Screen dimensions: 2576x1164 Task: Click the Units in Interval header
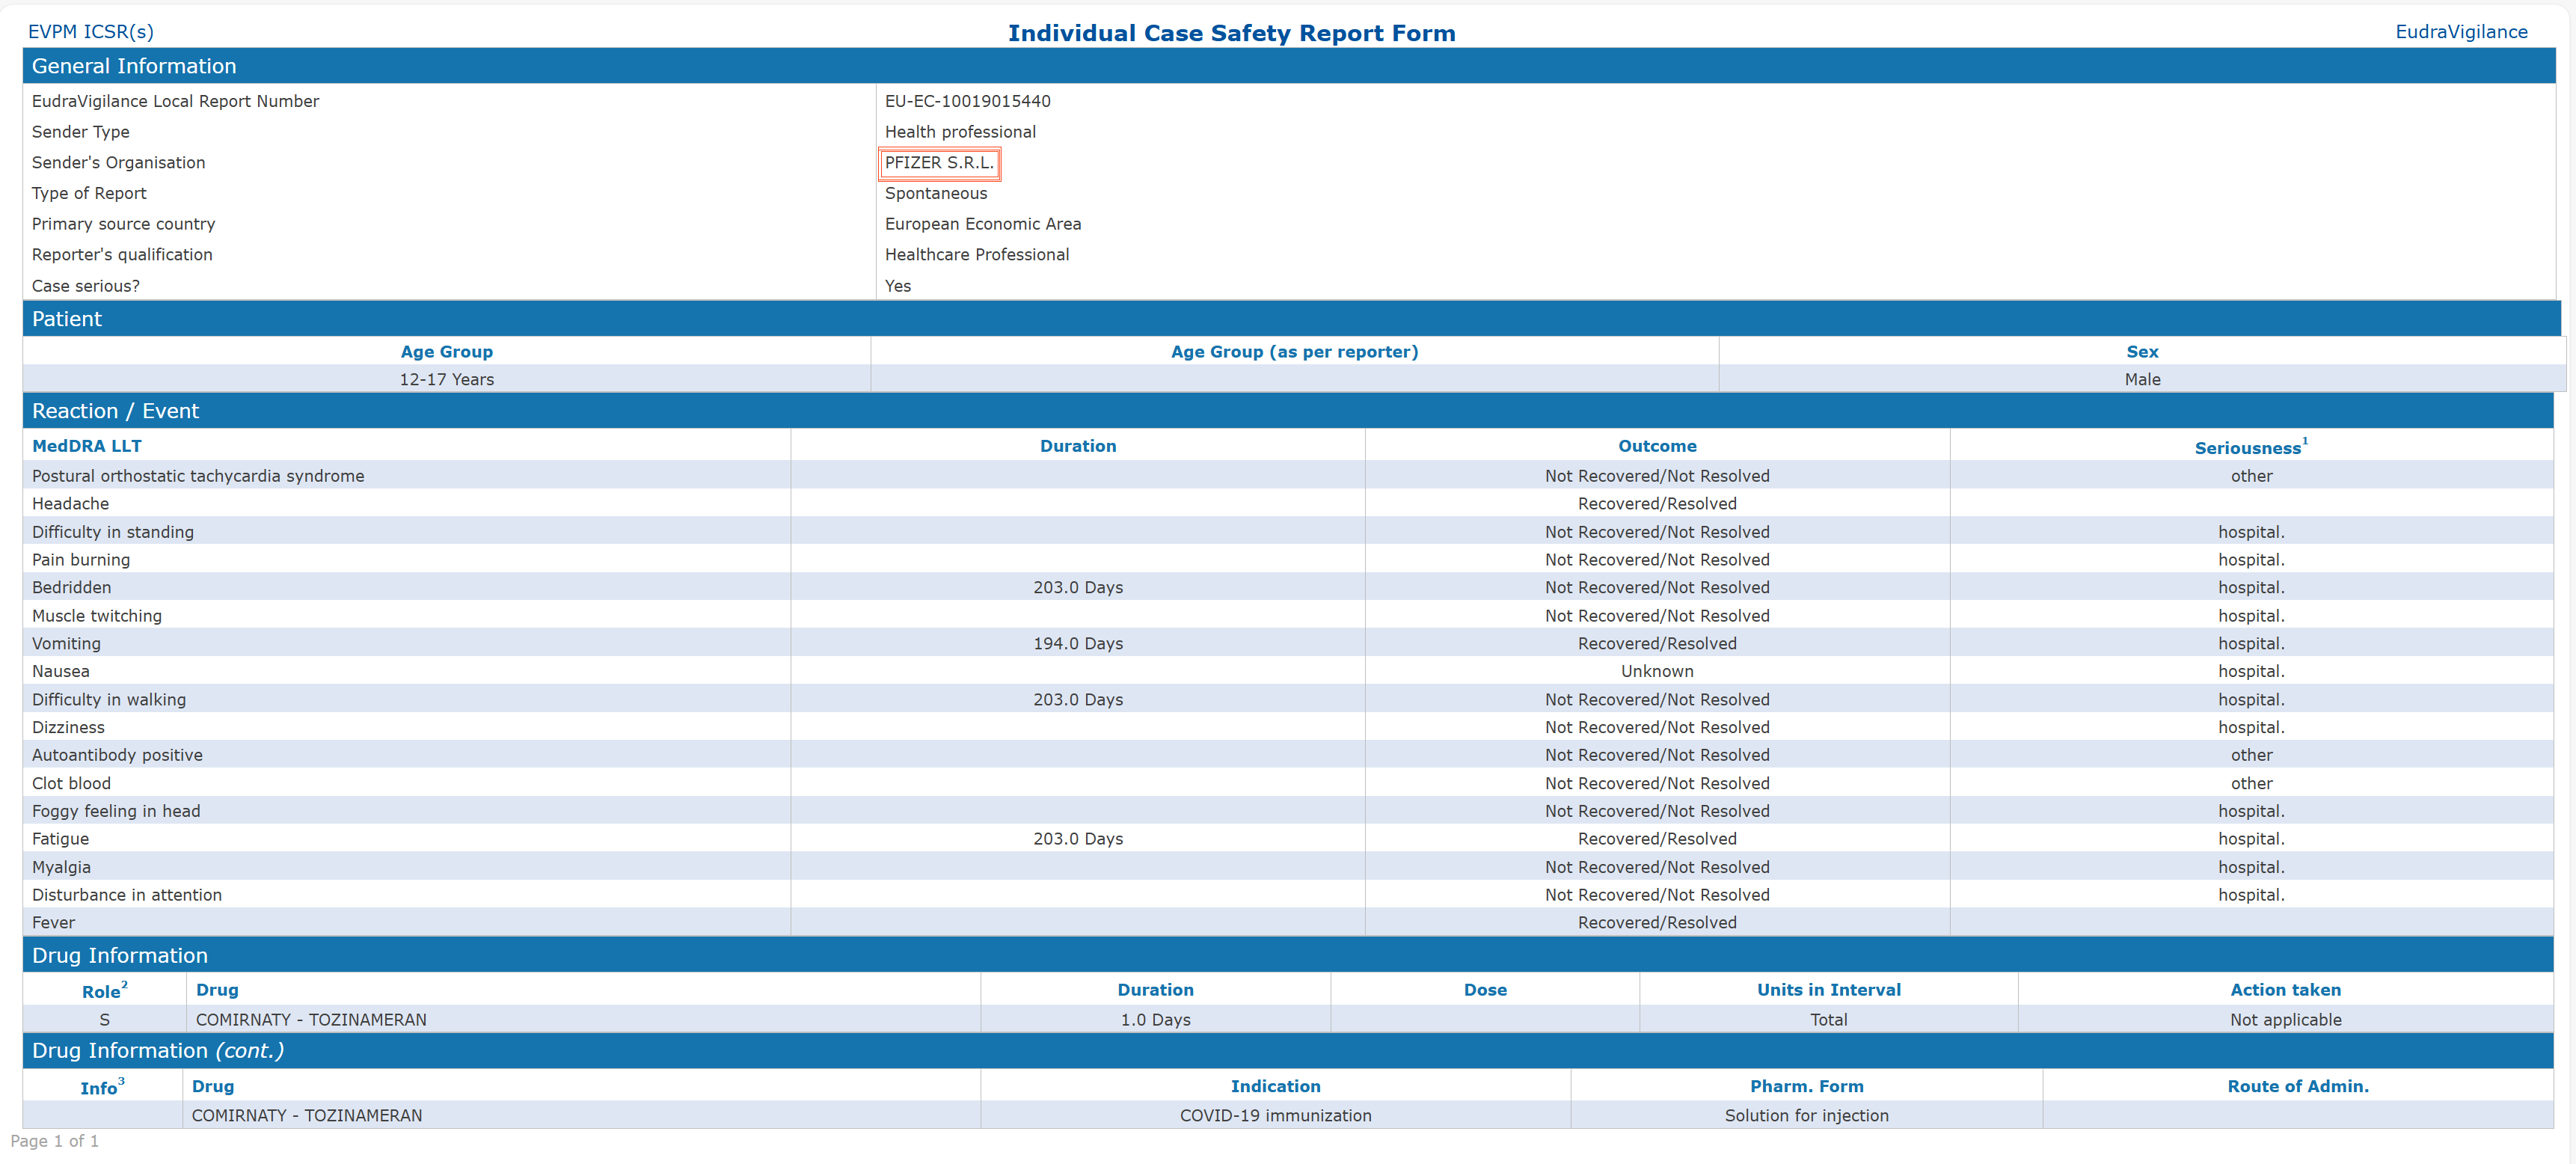click(x=1828, y=990)
